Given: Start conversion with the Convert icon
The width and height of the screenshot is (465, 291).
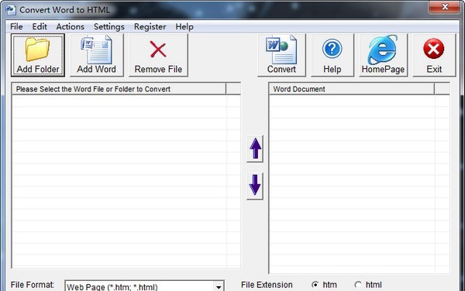Looking at the screenshot, I should [x=281, y=55].
